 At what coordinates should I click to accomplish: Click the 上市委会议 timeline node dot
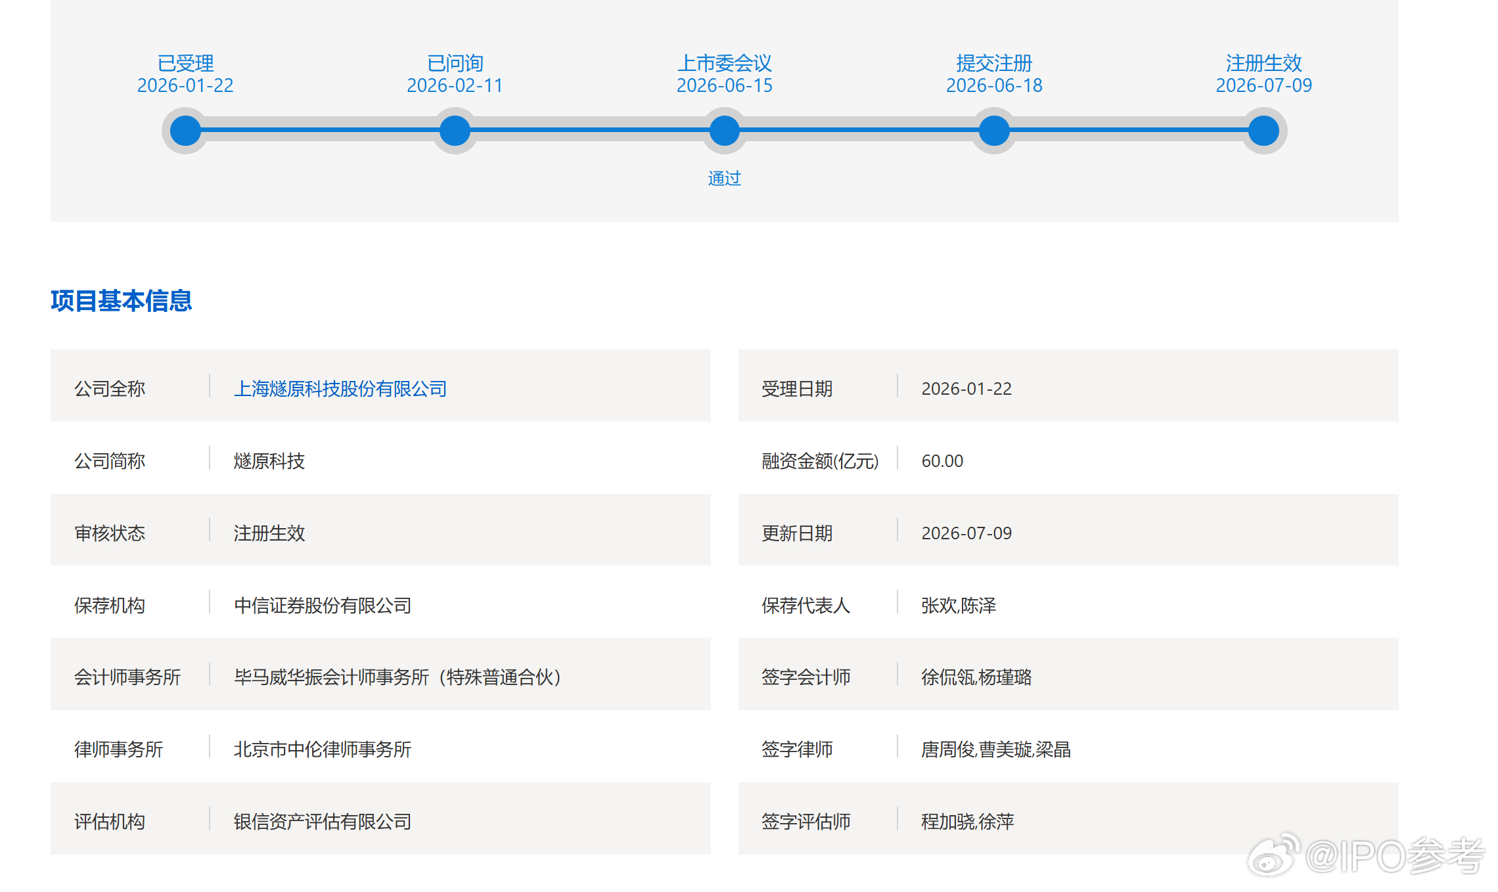[725, 131]
